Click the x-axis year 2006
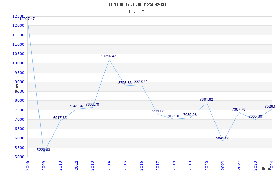 27,165
